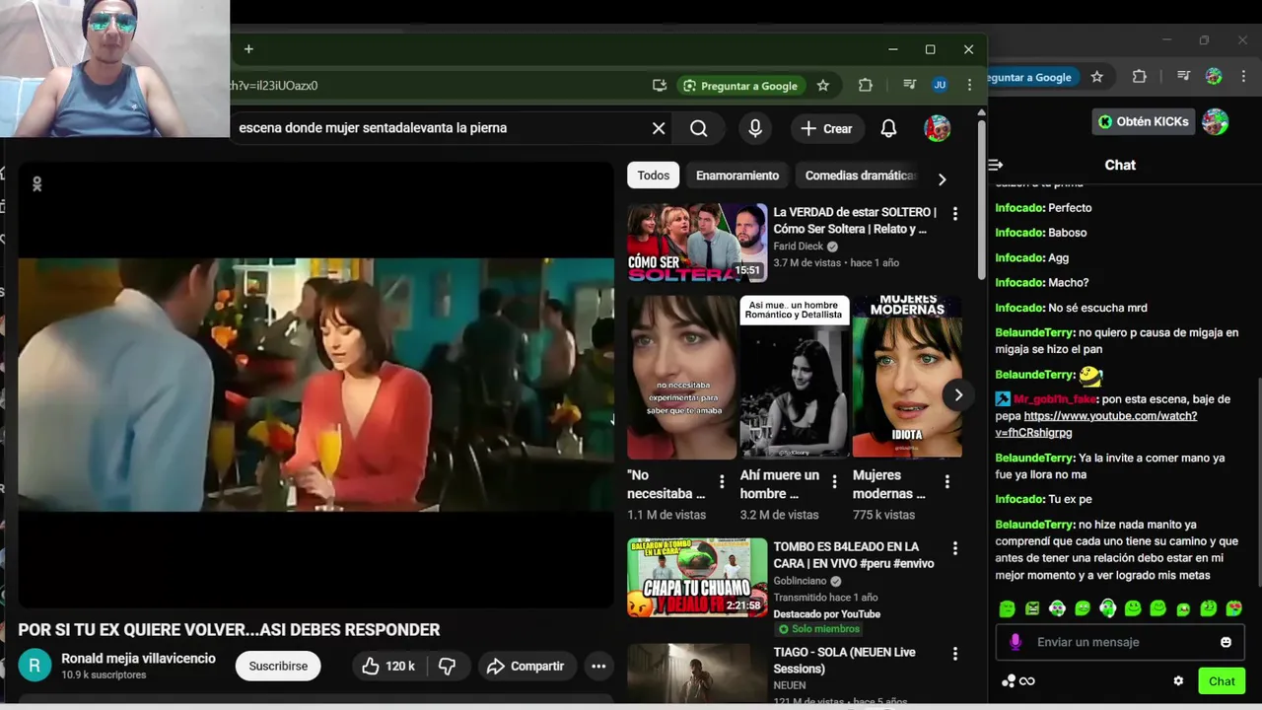Send the message with the Chat button
1262x710 pixels.
(x=1222, y=680)
